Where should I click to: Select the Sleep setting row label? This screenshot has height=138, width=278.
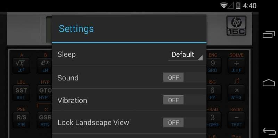66,54
